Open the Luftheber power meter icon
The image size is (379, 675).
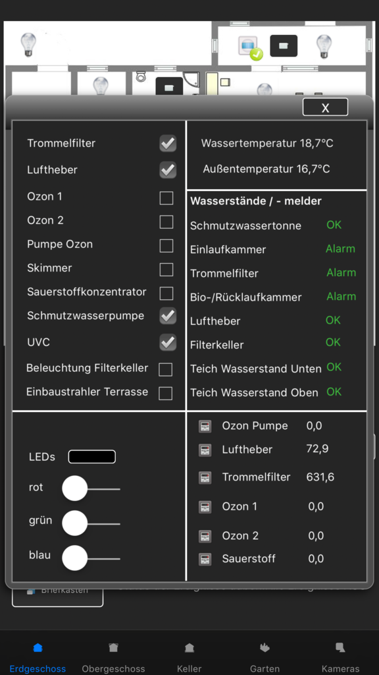tap(205, 450)
